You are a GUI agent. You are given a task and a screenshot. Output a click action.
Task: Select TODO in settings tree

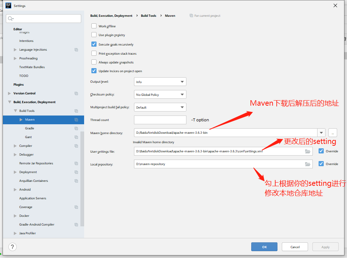24,76
